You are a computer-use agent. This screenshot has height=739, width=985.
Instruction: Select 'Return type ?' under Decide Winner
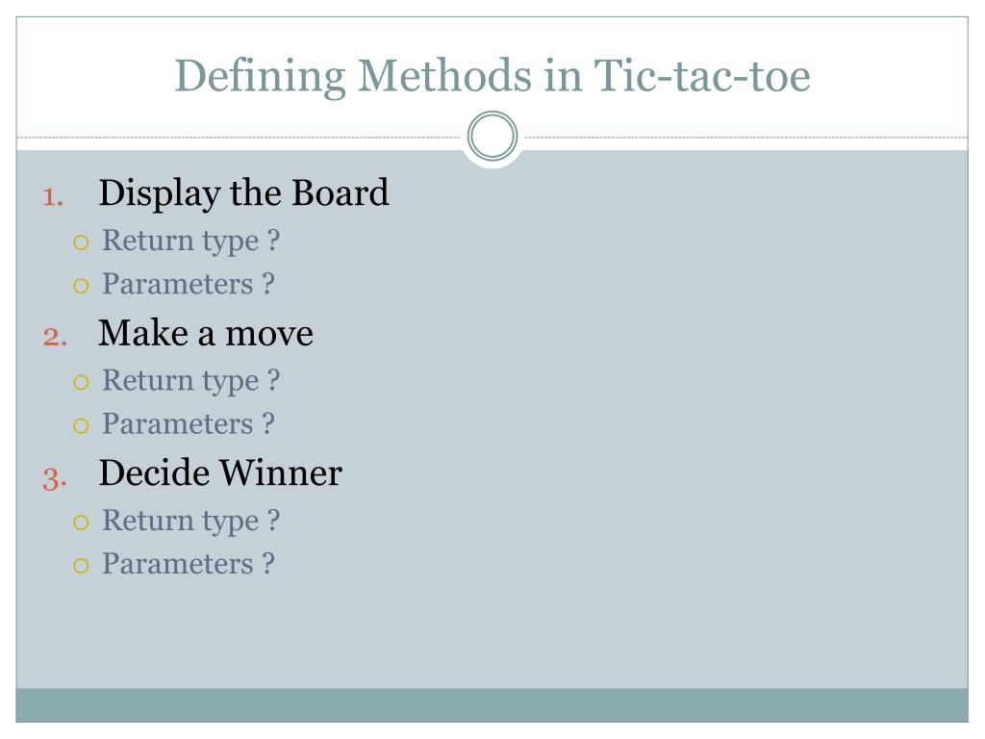[x=191, y=522]
